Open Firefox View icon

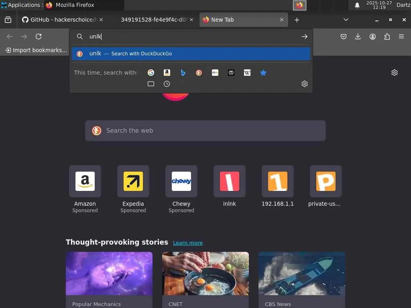tap(8, 20)
